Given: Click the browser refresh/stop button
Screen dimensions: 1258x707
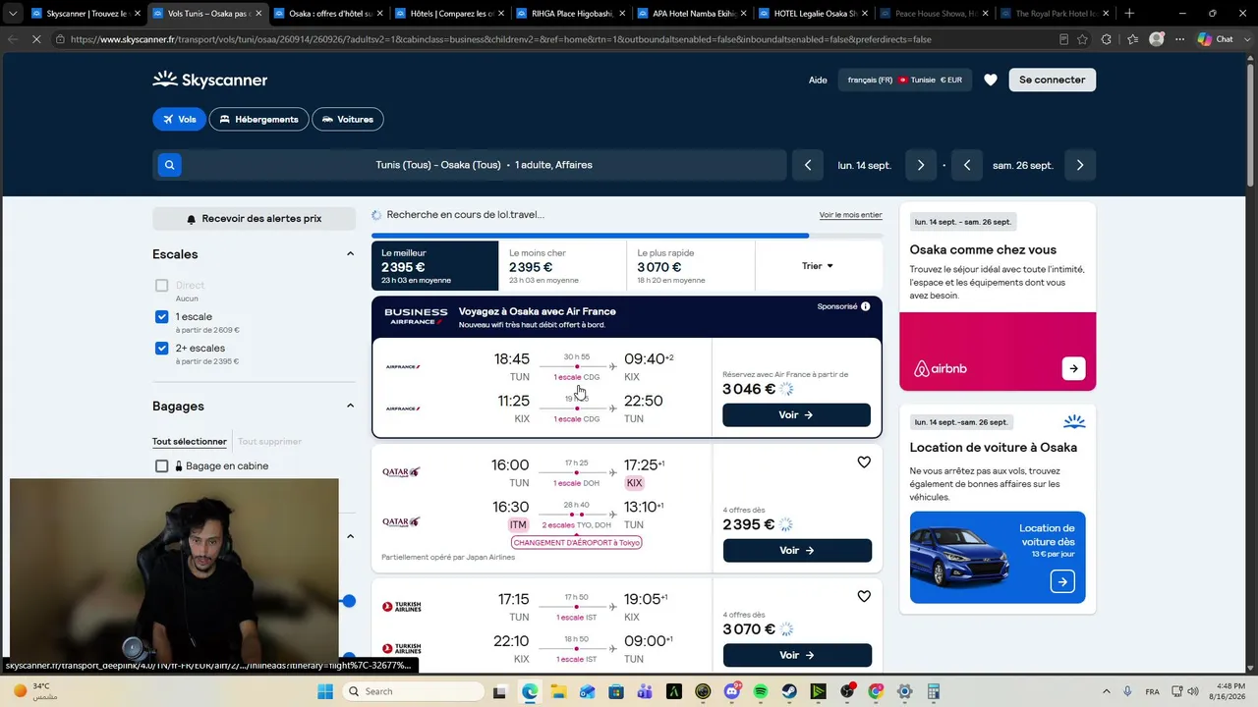Looking at the screenshot, I should [x=36, y=39].
